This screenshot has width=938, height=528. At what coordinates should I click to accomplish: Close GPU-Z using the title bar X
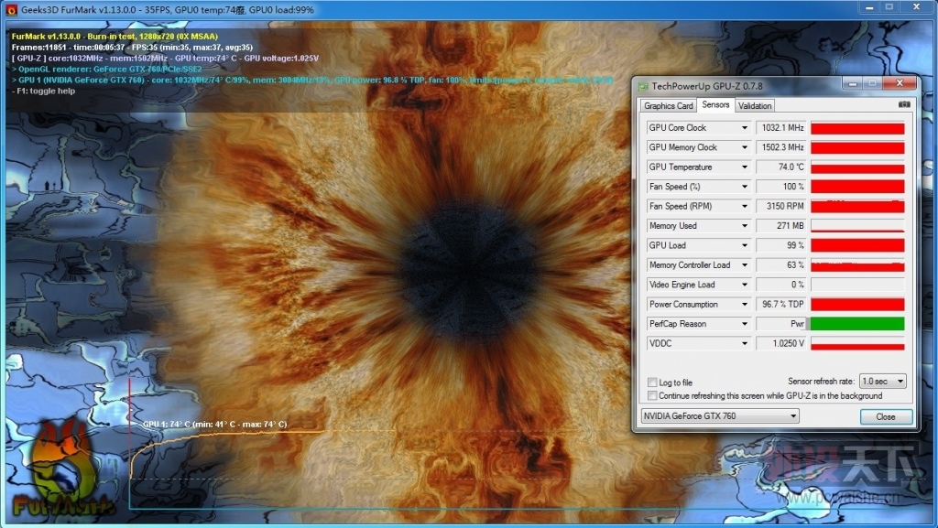tap(900, 83)
